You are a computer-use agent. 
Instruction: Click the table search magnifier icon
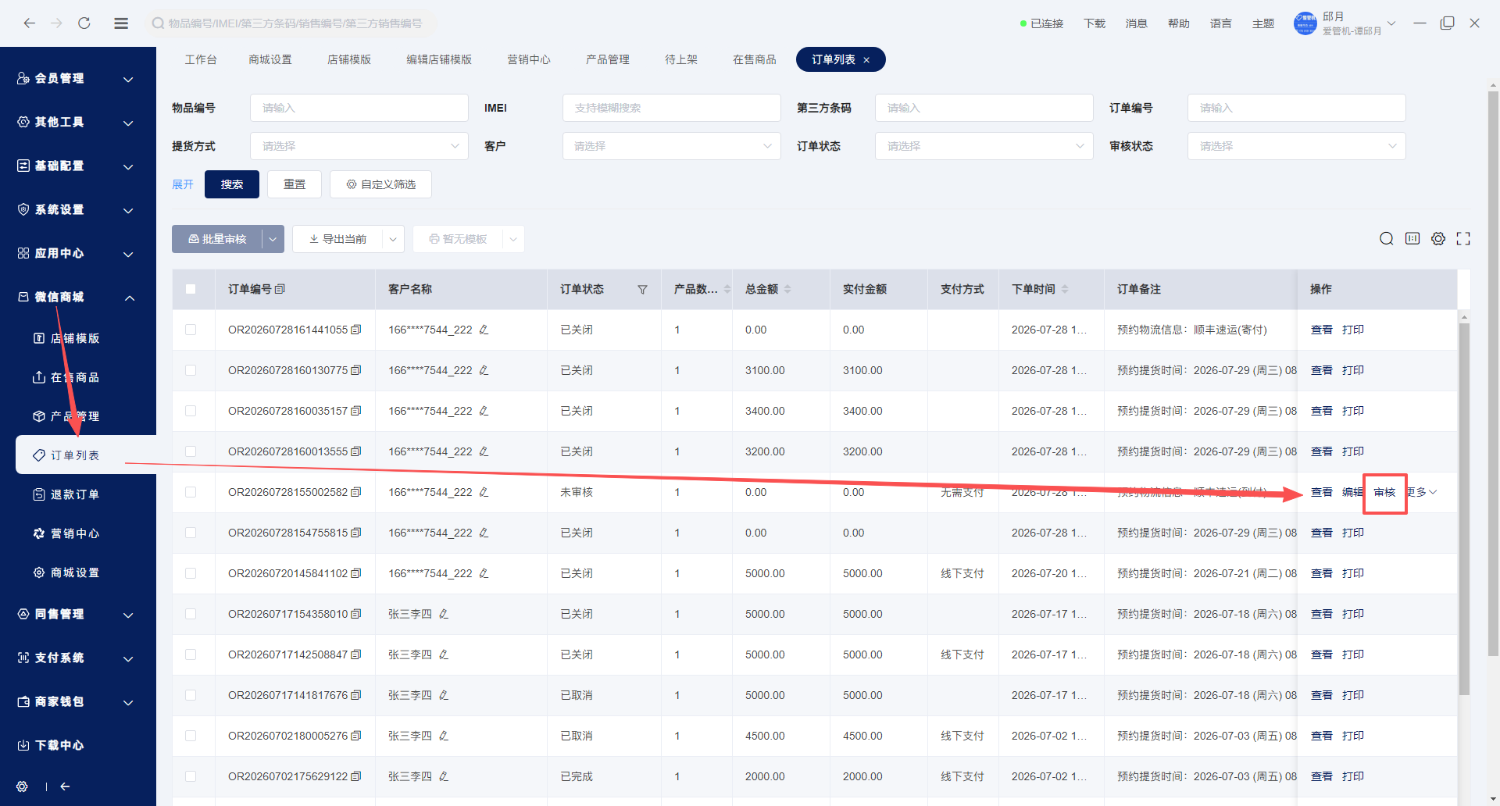[x=1387, y=239]
